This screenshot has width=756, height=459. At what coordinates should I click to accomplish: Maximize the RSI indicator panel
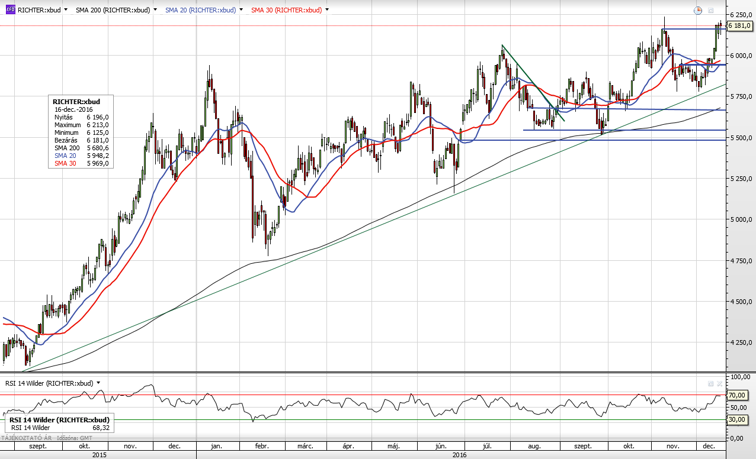(x=710, y=383)
